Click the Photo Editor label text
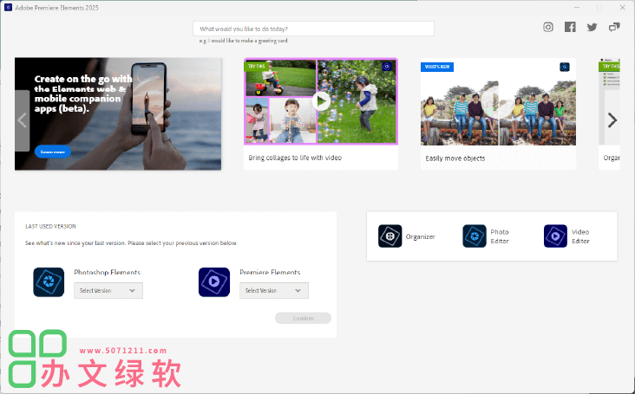Screen dimensions: 635x394 click(x=500, y=236)
